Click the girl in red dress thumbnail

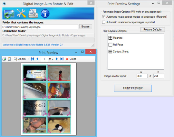tap(59, 73)
